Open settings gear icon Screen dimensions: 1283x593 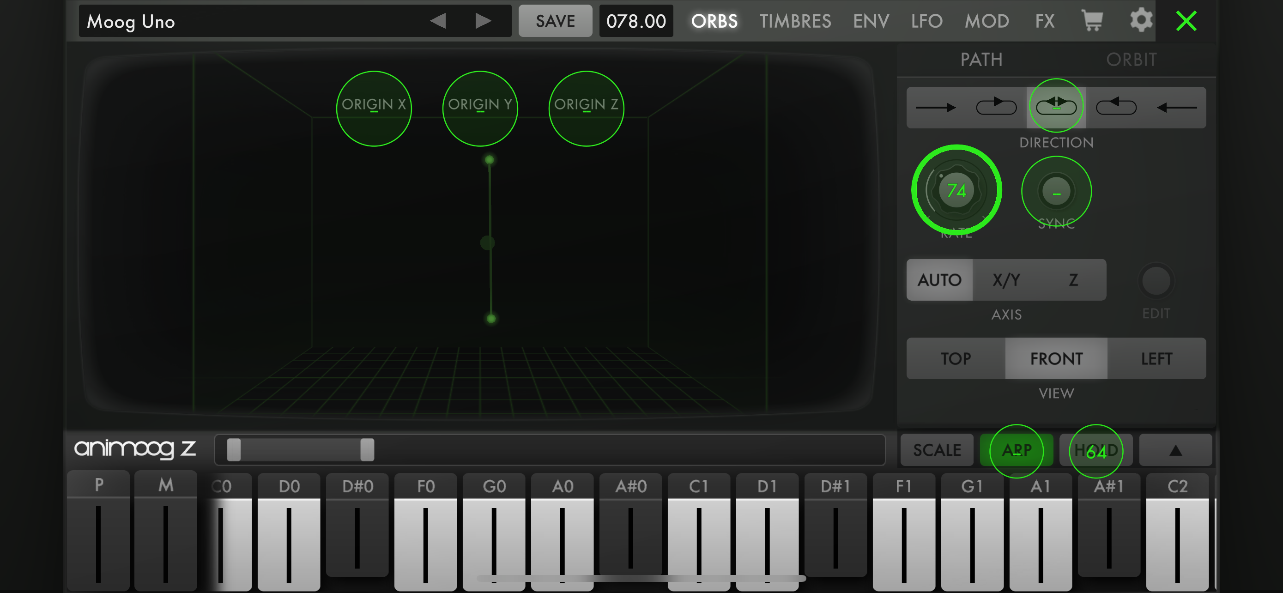click(x=1141, y=21)
